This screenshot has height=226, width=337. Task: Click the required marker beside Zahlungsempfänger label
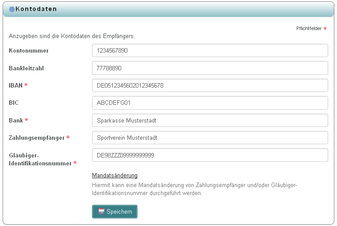click(68, 137)
